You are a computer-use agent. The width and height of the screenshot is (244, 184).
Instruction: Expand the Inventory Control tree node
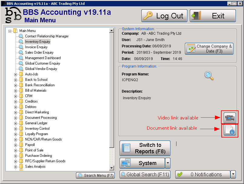click(x=15, y=128)
